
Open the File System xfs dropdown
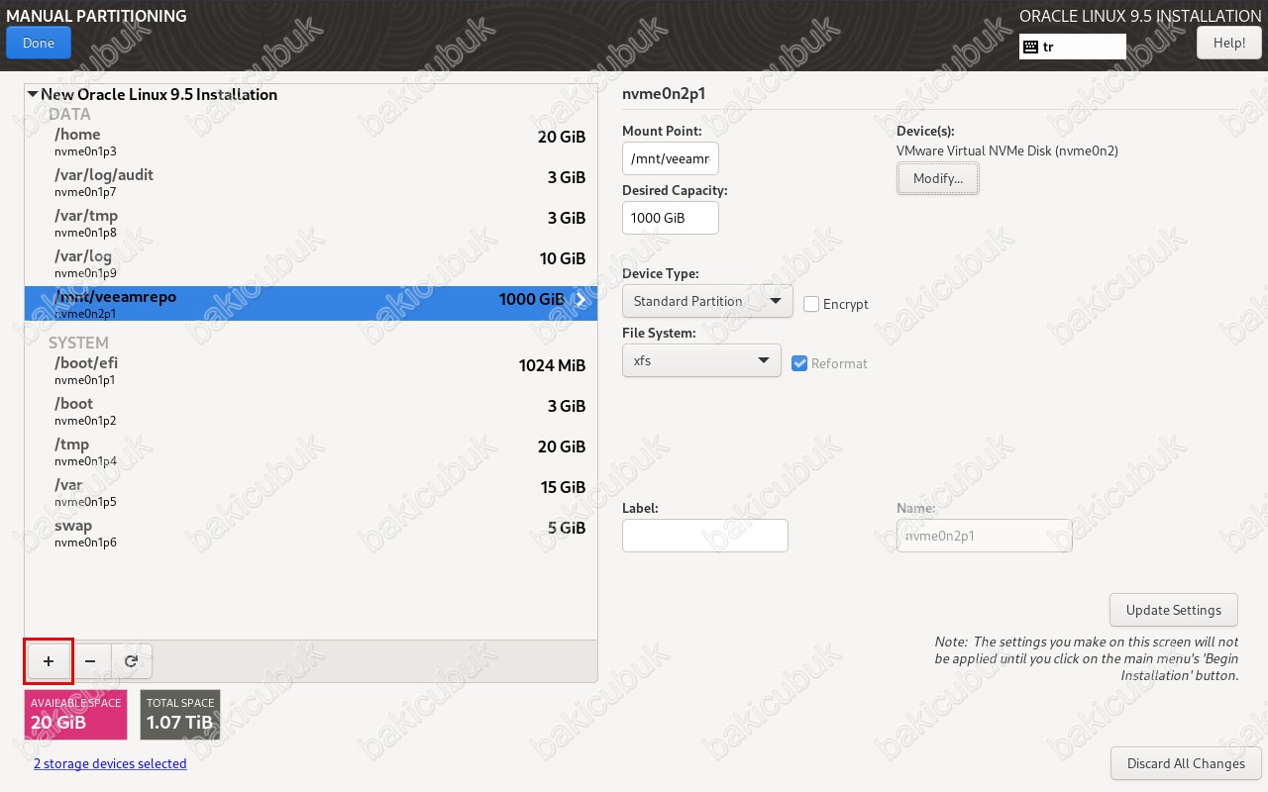tap(701, 360)
